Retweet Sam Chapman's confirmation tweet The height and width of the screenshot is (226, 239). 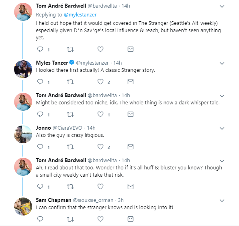click(70, 219)
